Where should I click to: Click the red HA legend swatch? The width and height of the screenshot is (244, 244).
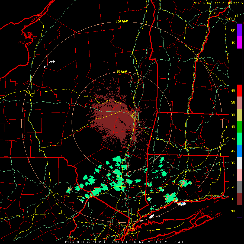pyautogui.click(x=239, y=91)
